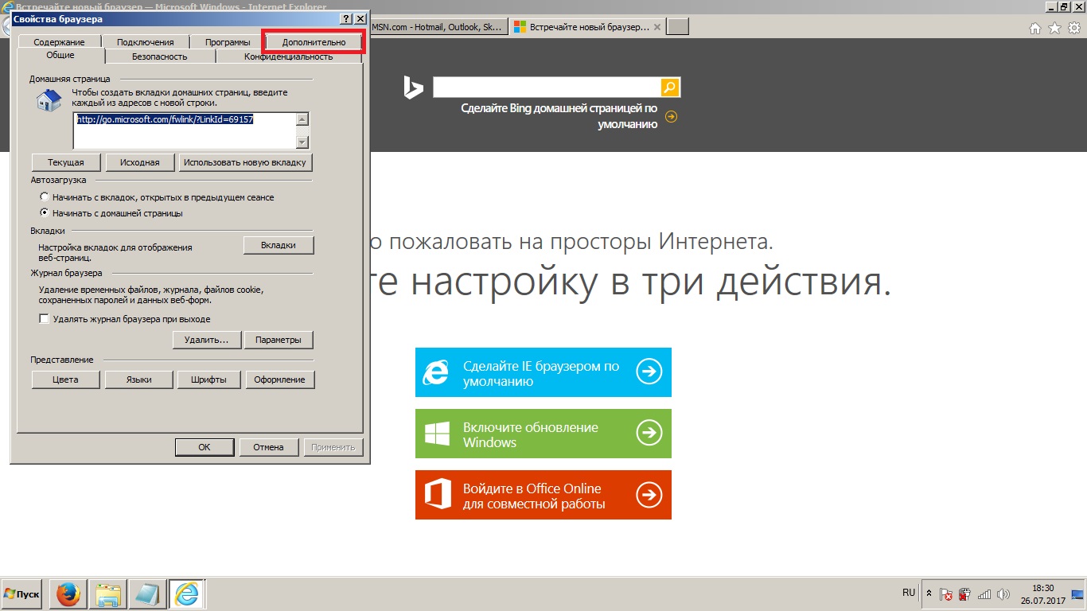
Task: Open a new browser tab
Action: 677,27
